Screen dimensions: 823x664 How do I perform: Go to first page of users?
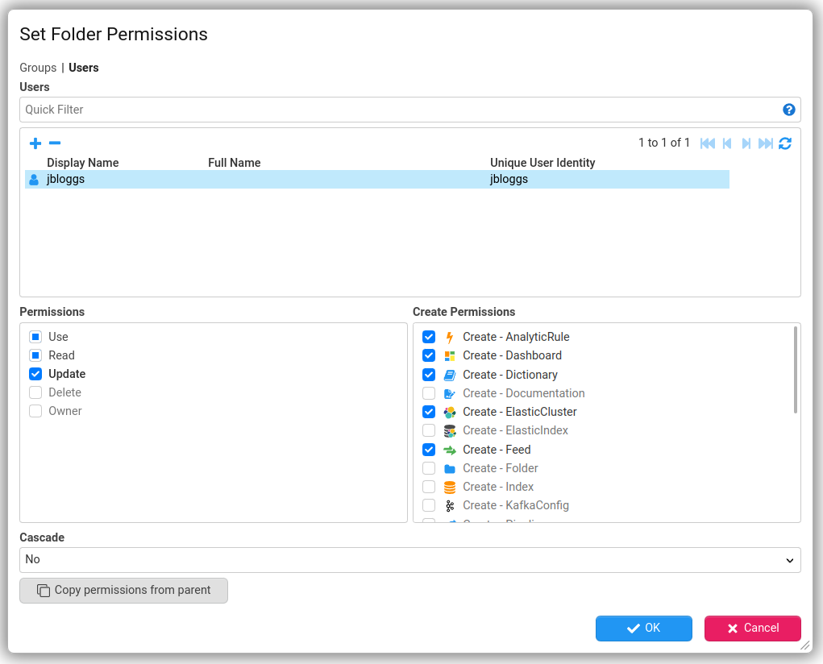pyautogui.click(x=708, y=143)
